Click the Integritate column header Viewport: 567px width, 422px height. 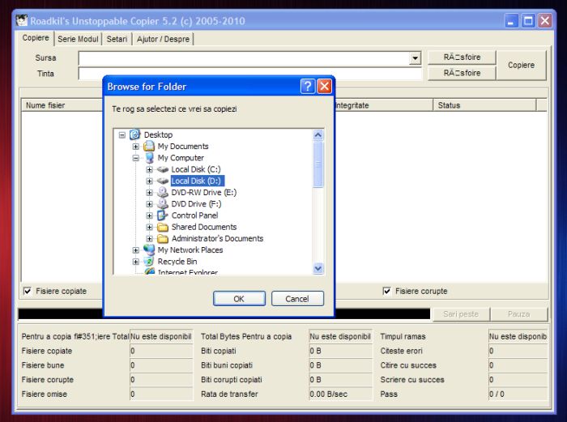pos(384,105)
